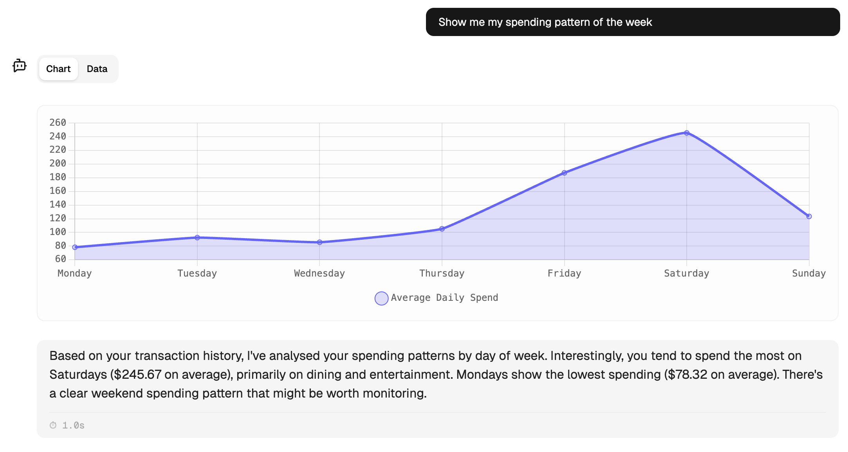848x452 pixels.
Task: Select the Chart tab
Action: (x=58, y=69)
